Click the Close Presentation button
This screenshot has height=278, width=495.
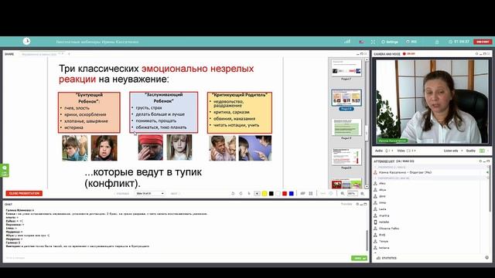click(24, 193)
